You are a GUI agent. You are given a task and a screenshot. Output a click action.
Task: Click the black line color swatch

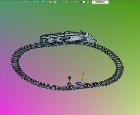click(80, 2)
